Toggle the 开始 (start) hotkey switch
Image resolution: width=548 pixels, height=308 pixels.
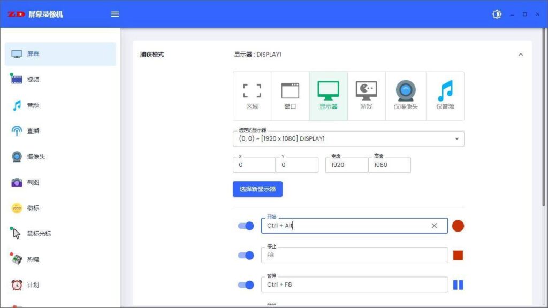click(x=246, y=226)
